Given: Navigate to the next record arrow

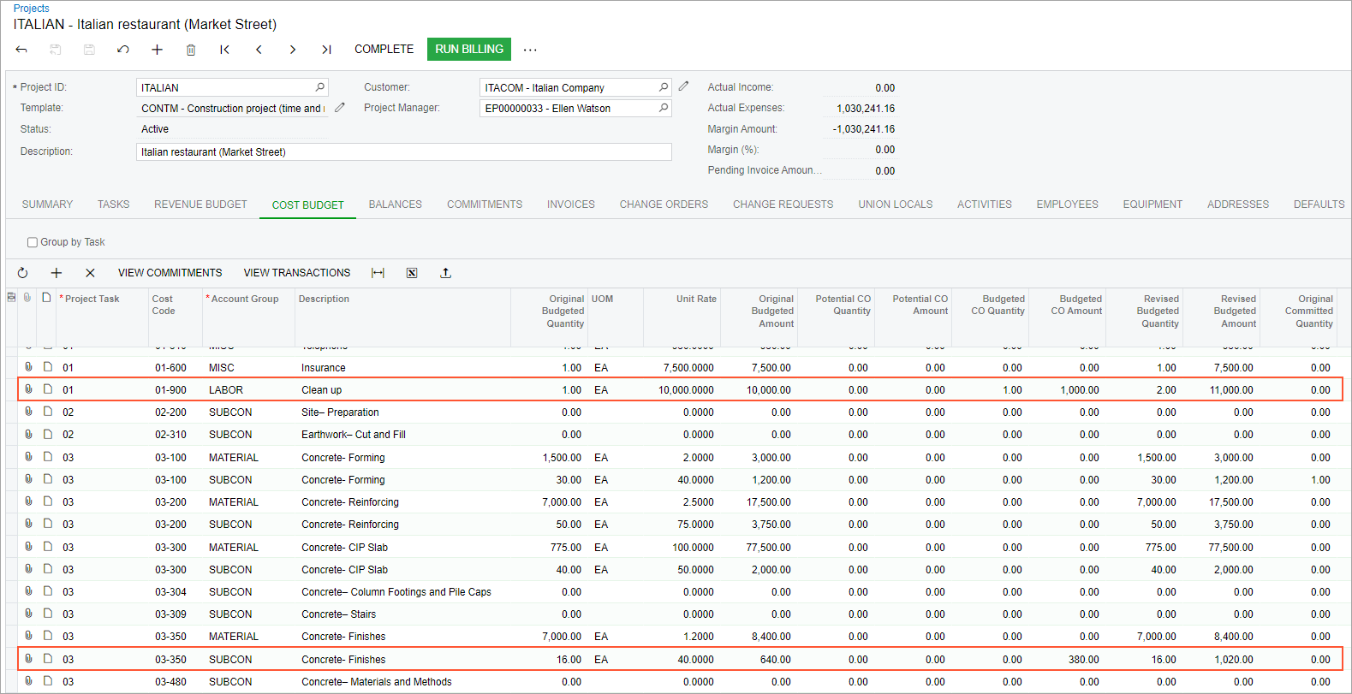Looking at the screenshot, I should click(293, 50).
